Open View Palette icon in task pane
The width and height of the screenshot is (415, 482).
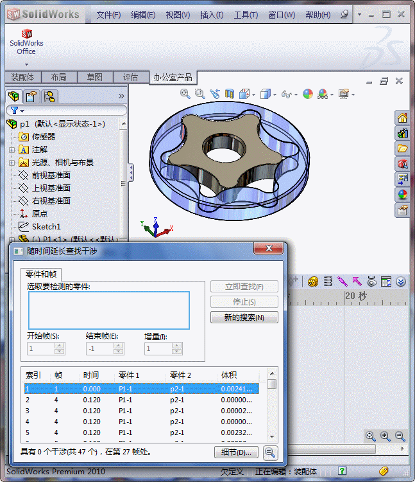pos(402,179)
